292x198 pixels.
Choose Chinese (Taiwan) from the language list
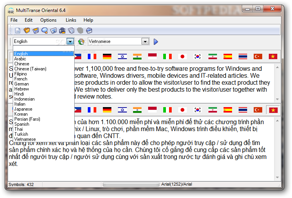(x=44, y=69)
